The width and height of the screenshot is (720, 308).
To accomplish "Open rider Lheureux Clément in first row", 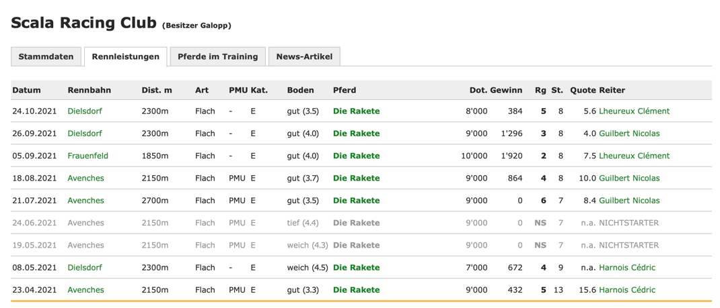I will 634,111.
